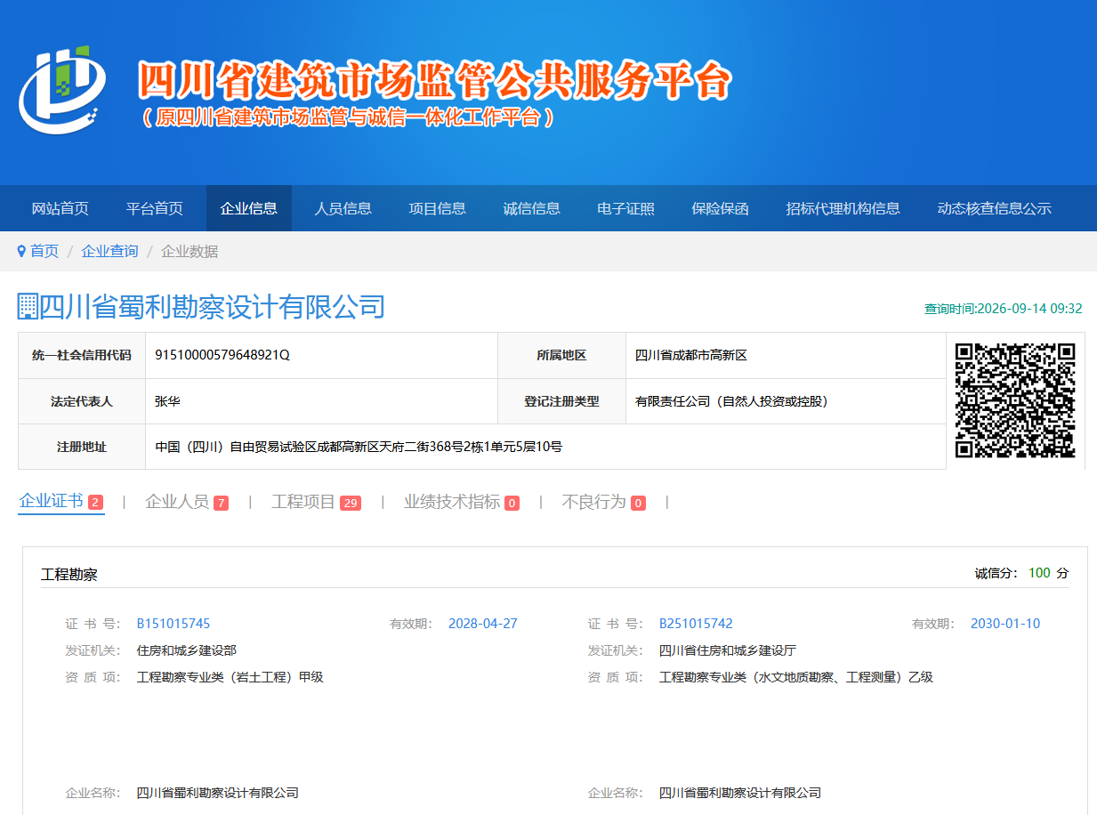Click the 7 badge on 企业人员
The width and height of the screenshot is (1097, 815).
pos(222,504)
